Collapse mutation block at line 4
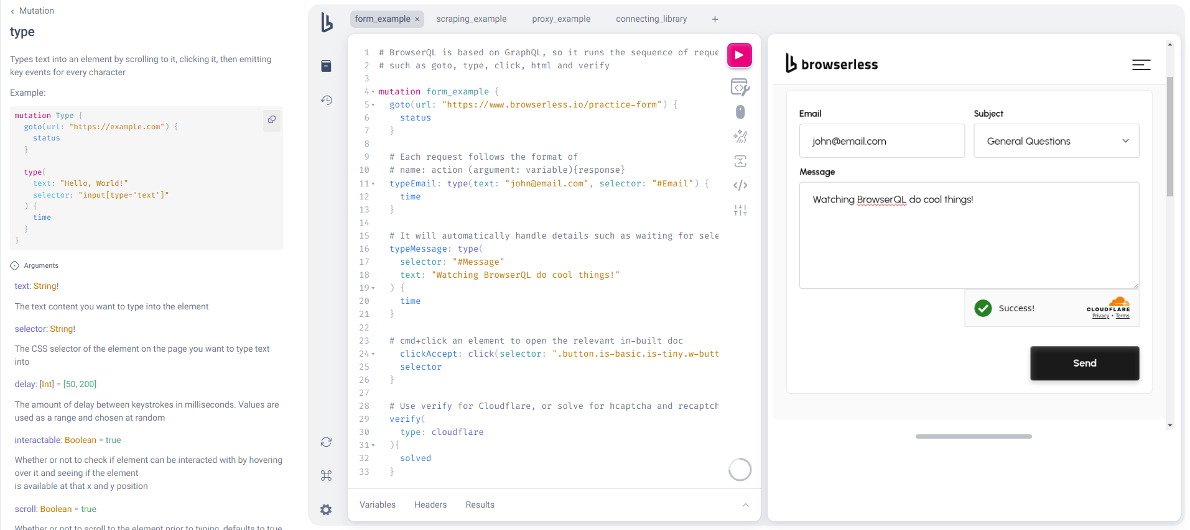This screenshot has width=1190, height=530. [x=373, y=92]
